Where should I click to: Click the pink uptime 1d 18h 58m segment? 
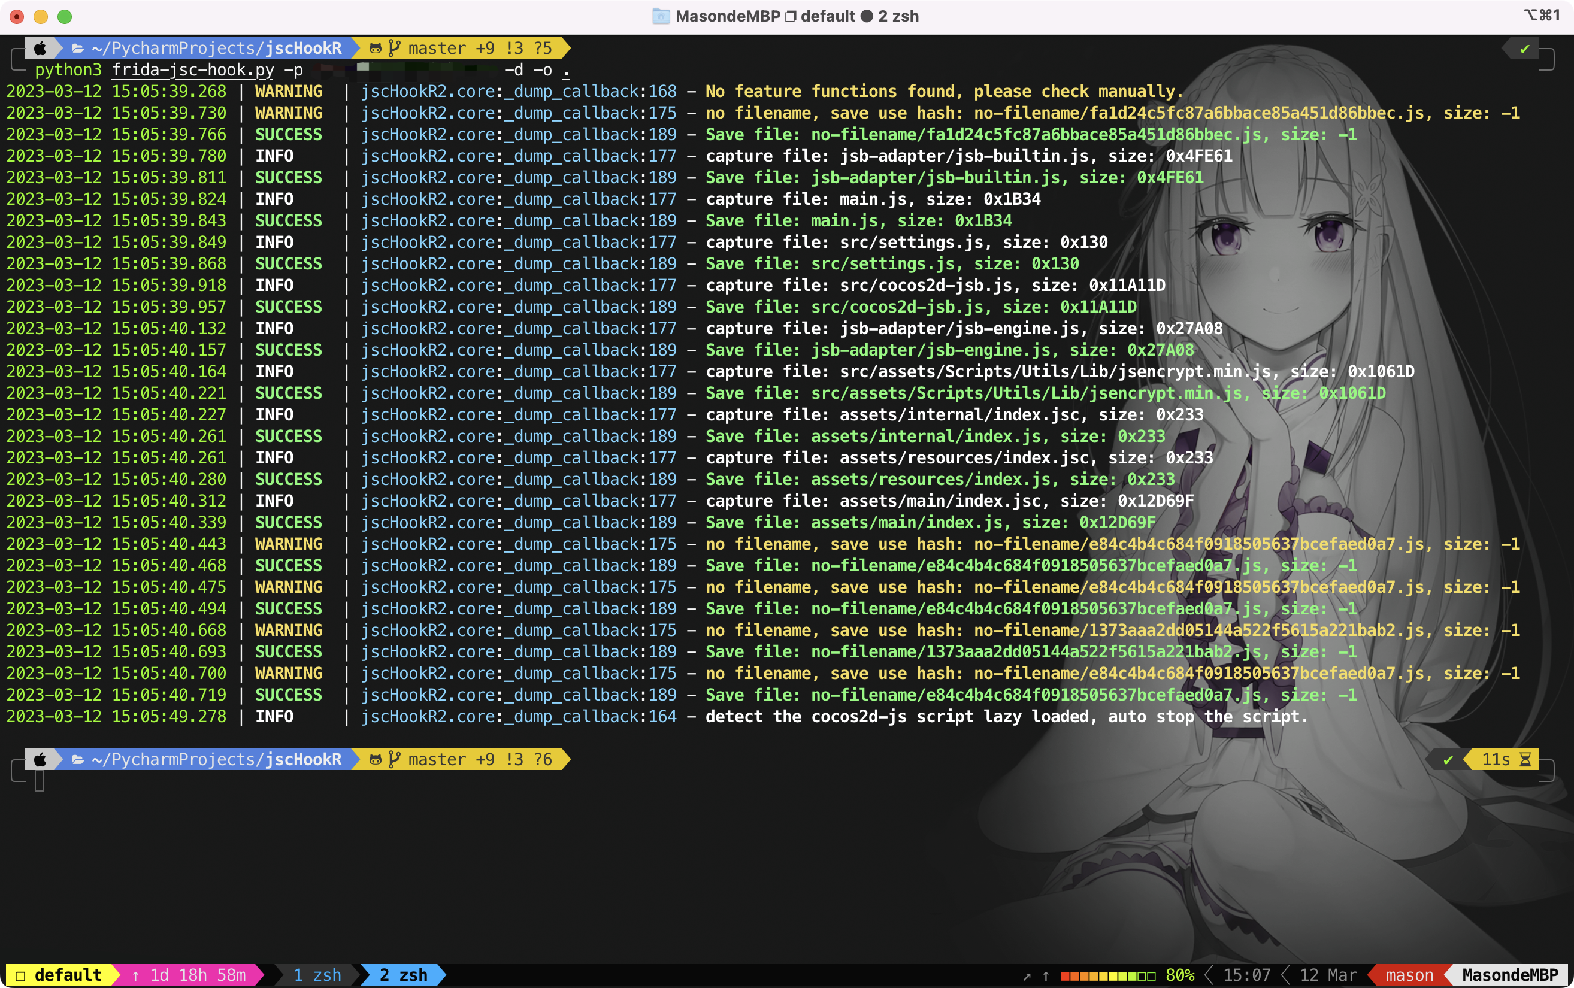189,975
